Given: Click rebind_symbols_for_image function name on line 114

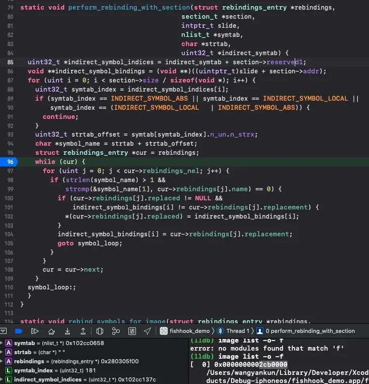Looking at the screenshot, I should point(117,321).
